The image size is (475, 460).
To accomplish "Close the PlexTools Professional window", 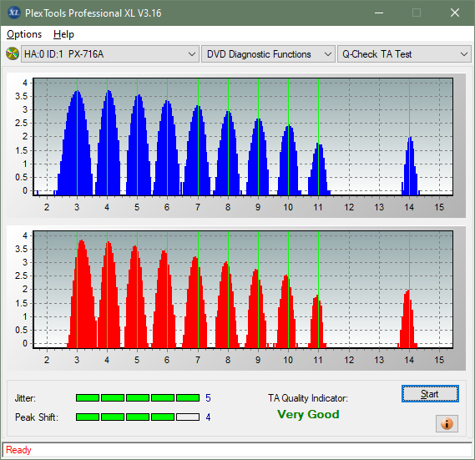I will 455,13.
